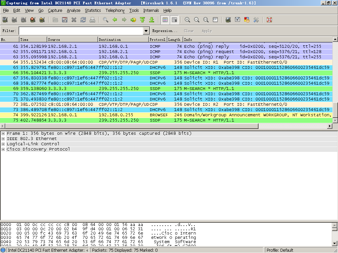The height and width of the screenshot is (253, 338).
Task: Click the Apply filter button
Action: click(207, 31)
